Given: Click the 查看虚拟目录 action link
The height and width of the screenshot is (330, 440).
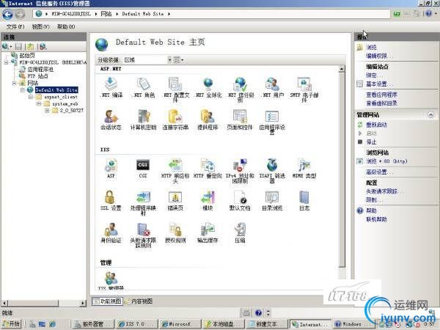Looking at the screenshot, I should (x=381, y=103).
